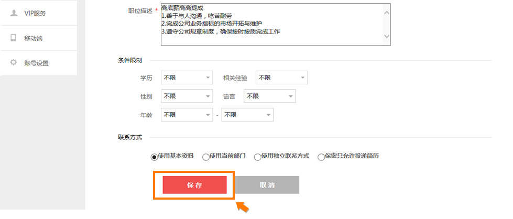
Task: Expand the 语言 dropdown
Action: [x=270, y=96]
